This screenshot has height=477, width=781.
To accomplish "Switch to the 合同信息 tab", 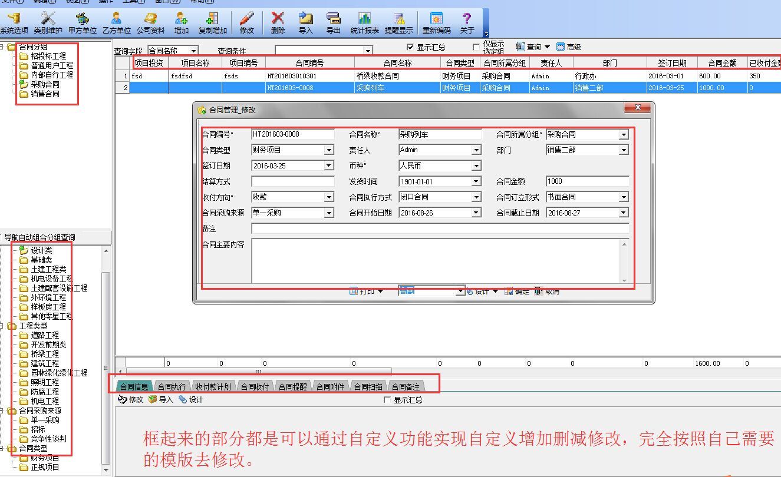I will tap(134, 386).
